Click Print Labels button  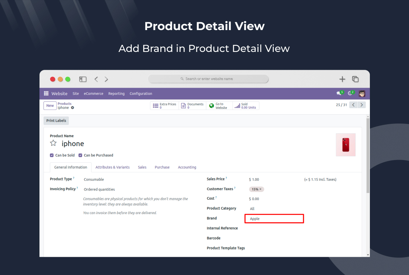pos(56,121)
